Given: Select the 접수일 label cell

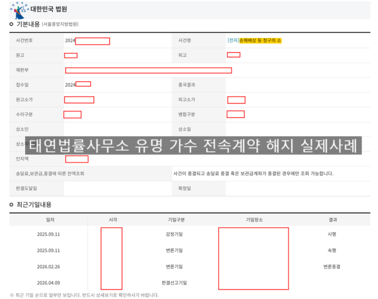Looking at the screenshot, I should point(22,85).
